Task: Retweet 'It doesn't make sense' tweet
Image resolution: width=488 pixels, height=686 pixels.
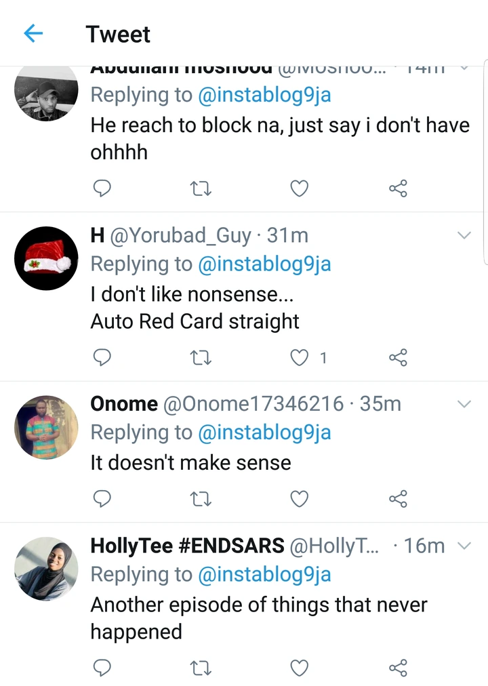Action: pos(201,499)
